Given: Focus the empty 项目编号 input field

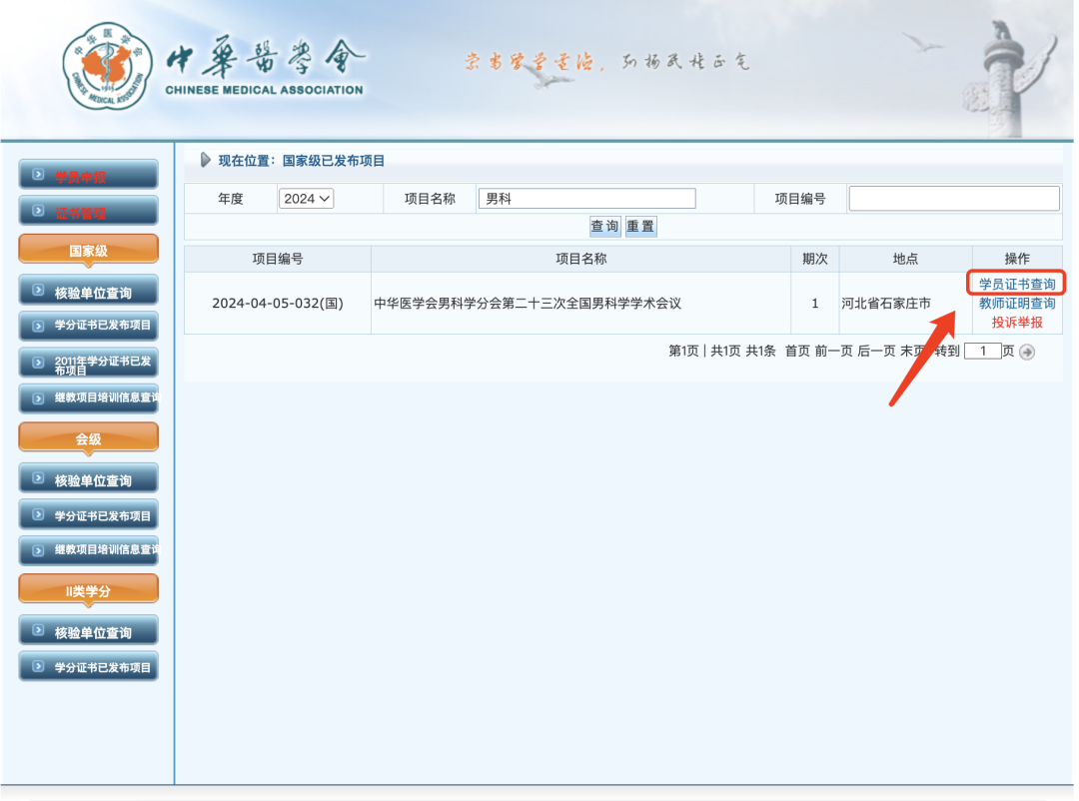Looking at the screenshot, I should click(x=954, y=198).
